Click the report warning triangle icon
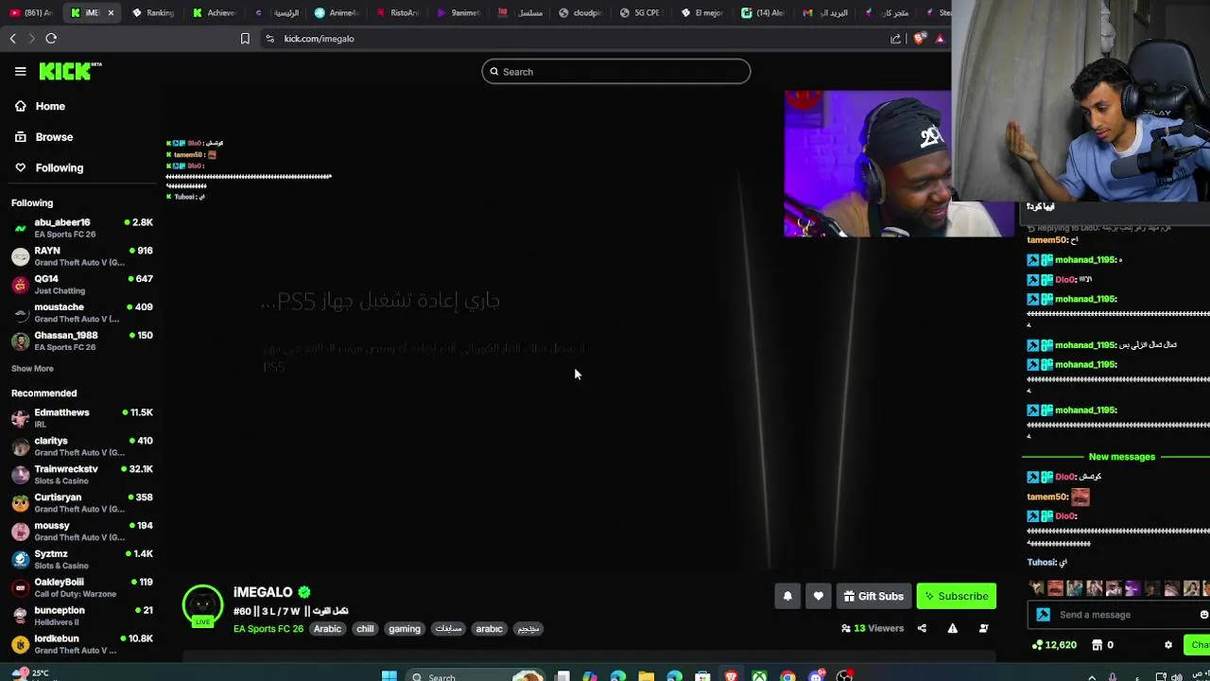 point(952,628)
